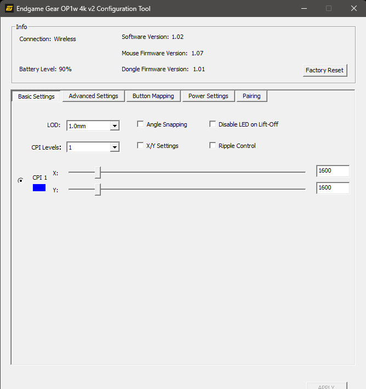The image size is (366, 389).
Task: Toggle the X/Y Settings checkbox
Action: [141, 146]
